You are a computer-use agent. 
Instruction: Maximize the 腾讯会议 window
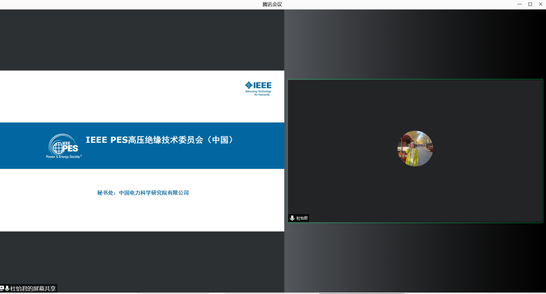click(x=530, y=4)
